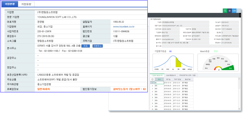Image resolution: width=243 pixels, height=113 pixels.
Task: Click the empty 특기사항 field
Action: 200,46
